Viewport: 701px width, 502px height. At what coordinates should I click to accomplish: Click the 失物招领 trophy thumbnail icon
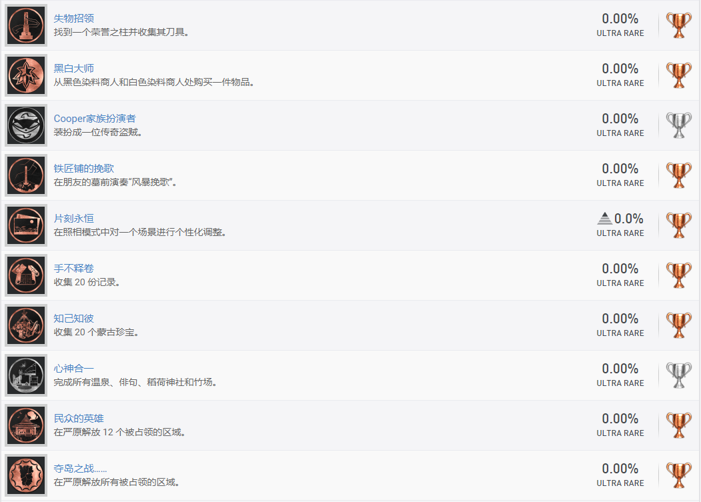26,25
